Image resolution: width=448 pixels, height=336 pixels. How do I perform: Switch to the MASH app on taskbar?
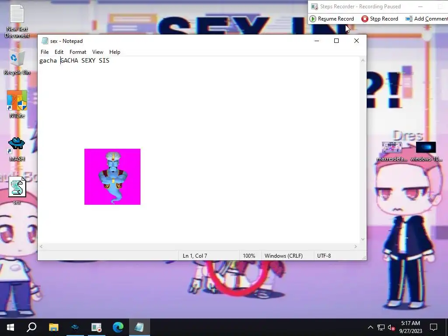tap(75, 327)
